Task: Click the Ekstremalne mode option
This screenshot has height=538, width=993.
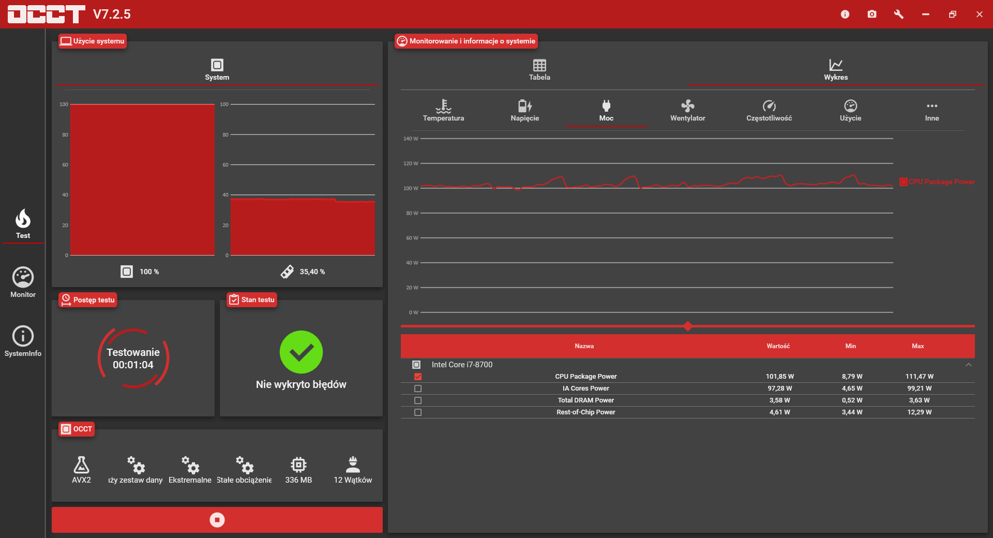Action: [x=190, y=470]
